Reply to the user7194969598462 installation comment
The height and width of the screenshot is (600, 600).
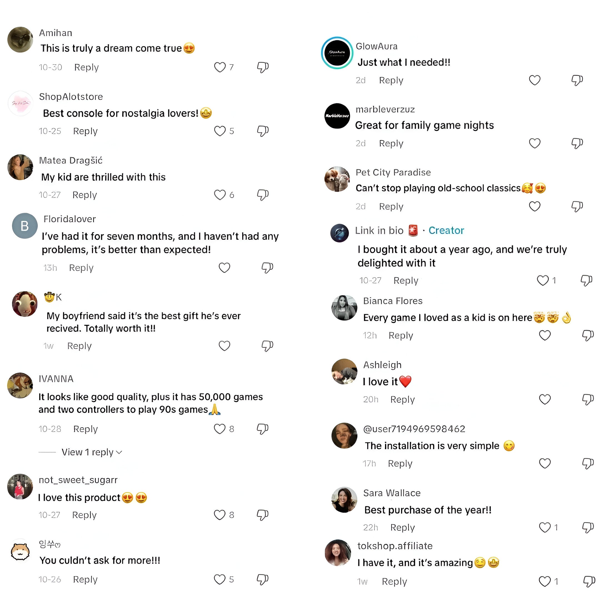click(400, 463)
